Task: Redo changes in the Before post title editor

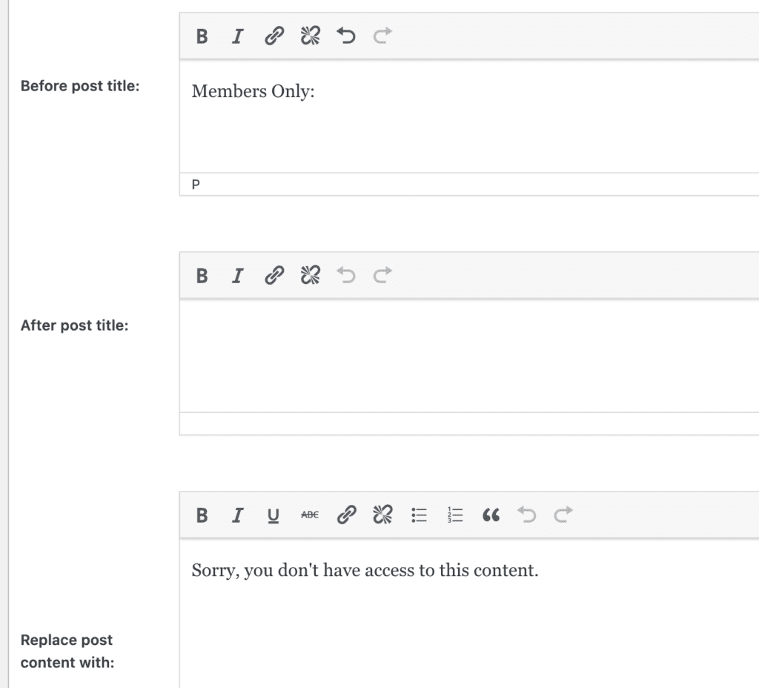Action: point(381,35)
